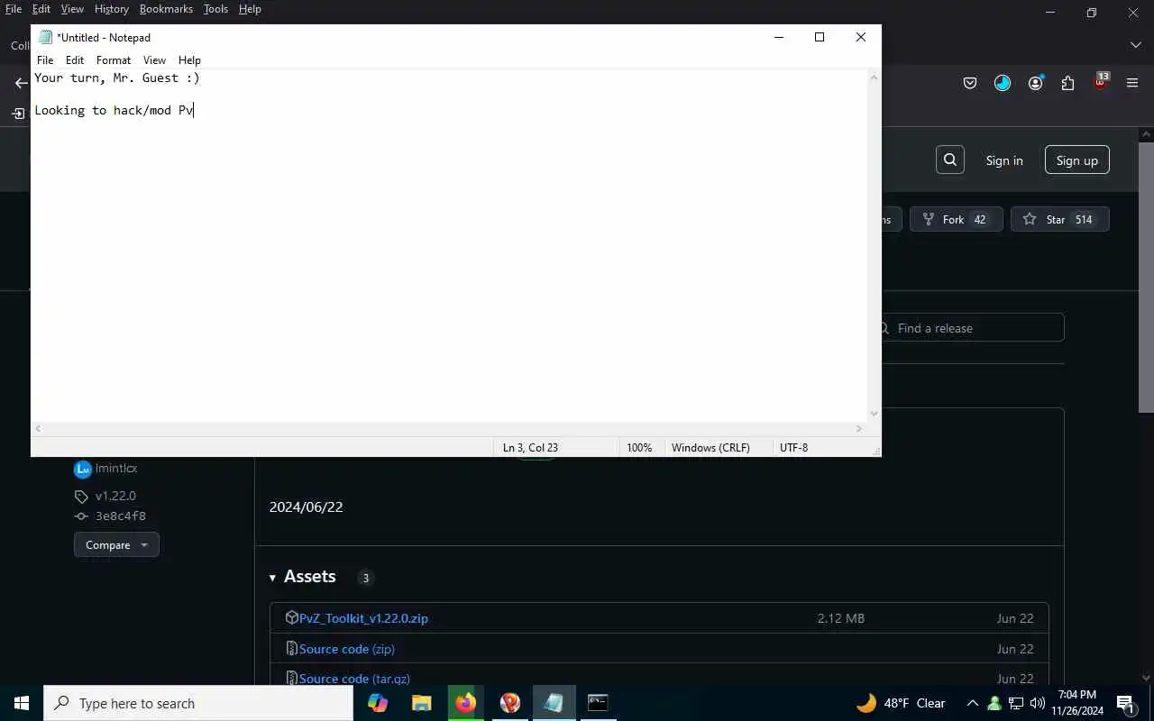
Task: Open Copilot from the taskbar
Action: click(x=378, y=703)
